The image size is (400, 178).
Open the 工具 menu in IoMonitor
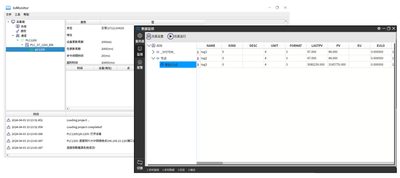coord(17,15)
